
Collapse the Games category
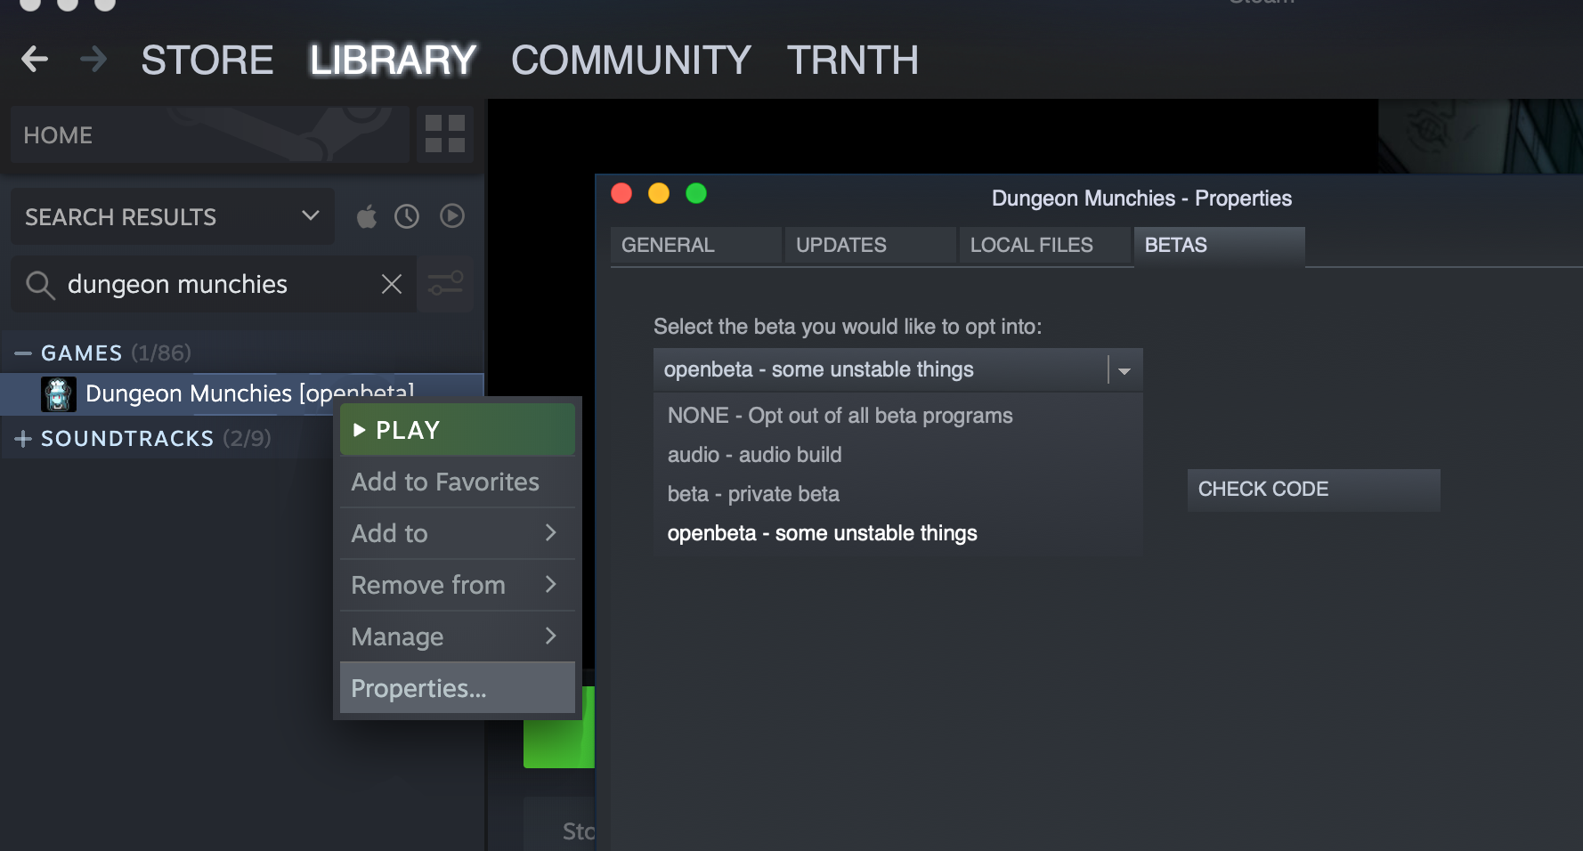tap(23, 353)
